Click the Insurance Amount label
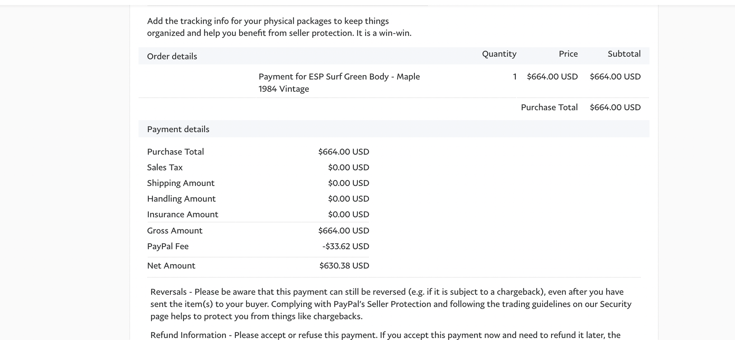The image size is (735, 340). (183, 214)
